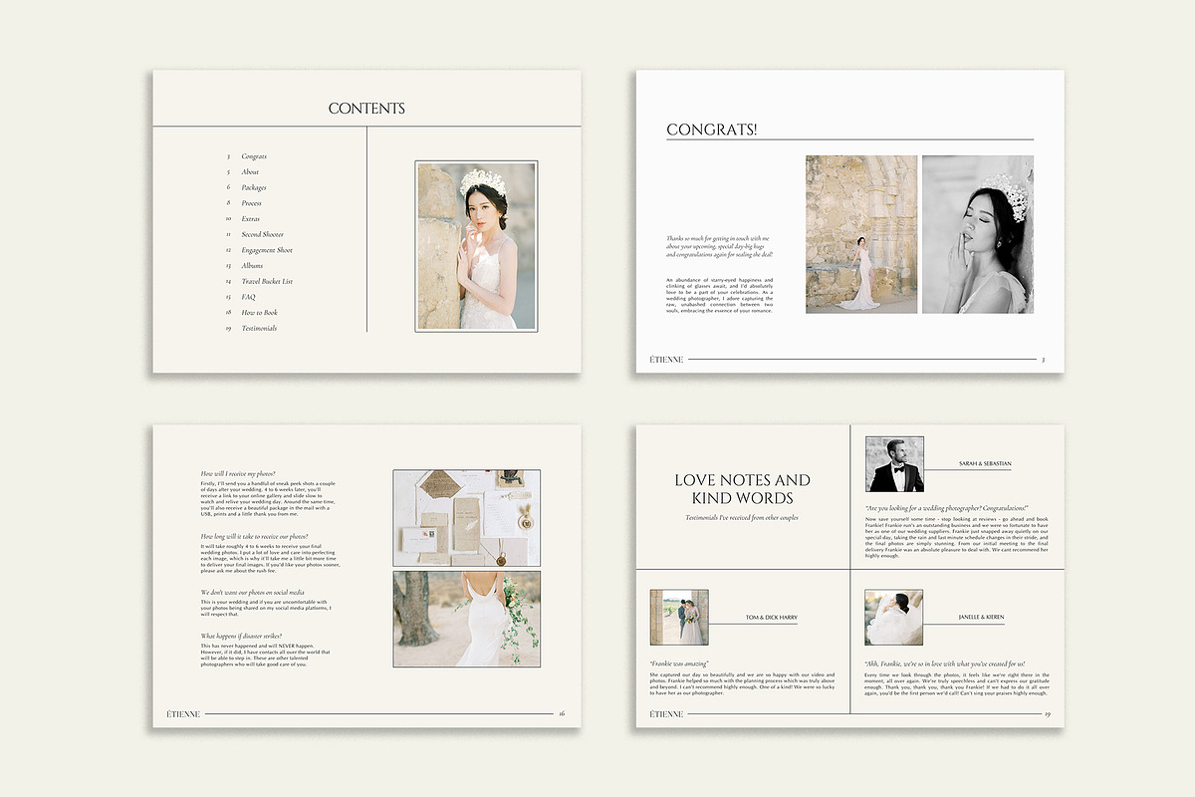Click the photo beside JANELLE & KIEREN
Image resolution: width=1195 pixels, height=797 pixels.
(893, 618)
